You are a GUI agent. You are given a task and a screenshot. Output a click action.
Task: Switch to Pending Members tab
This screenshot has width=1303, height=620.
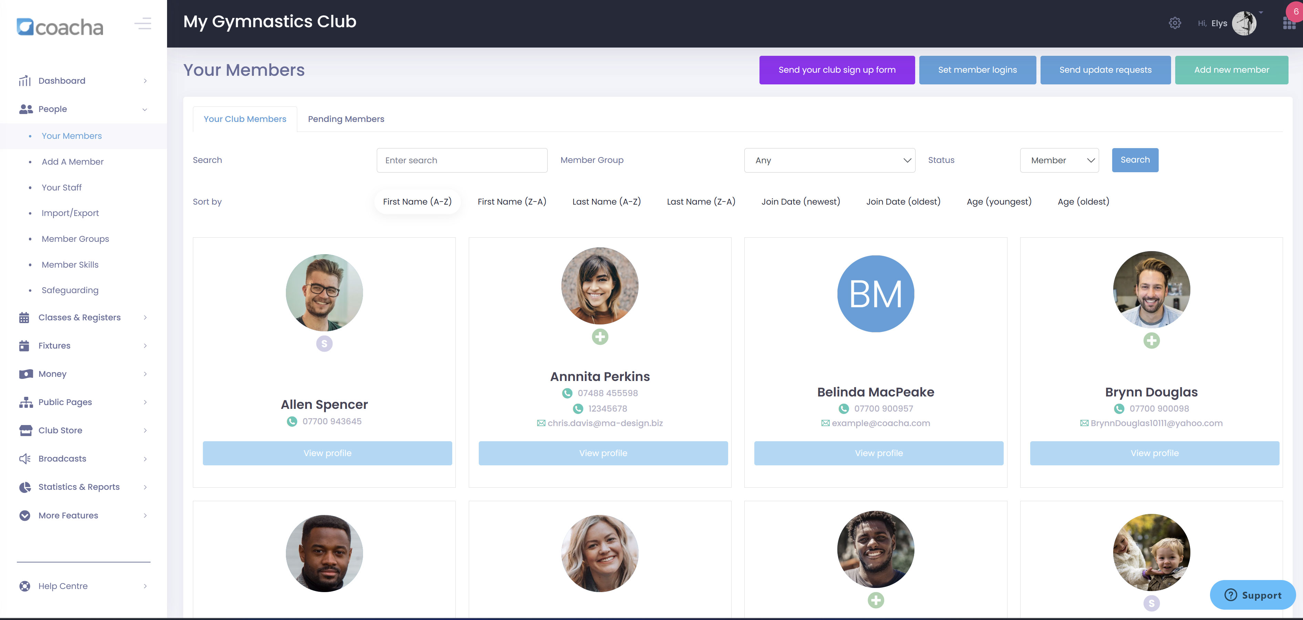click(x=346, y=119)
